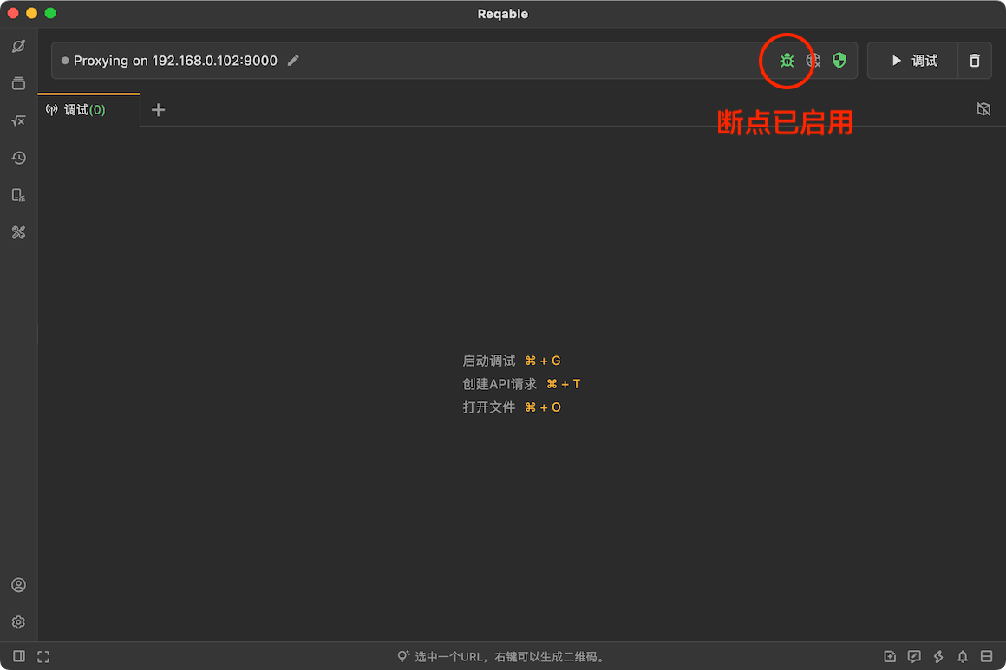Click the 打开文件 shortcut hint
The width and height of the screenshot is (1006, 670).
512,407
